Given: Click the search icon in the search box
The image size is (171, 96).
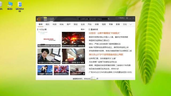Looking at the screenshot, I should pos(108,19).
